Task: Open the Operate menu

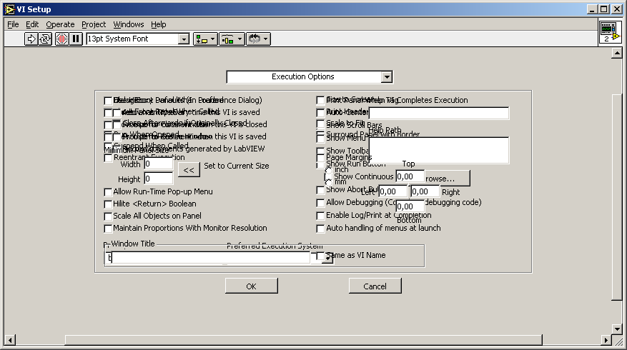Action: point(60,24)
